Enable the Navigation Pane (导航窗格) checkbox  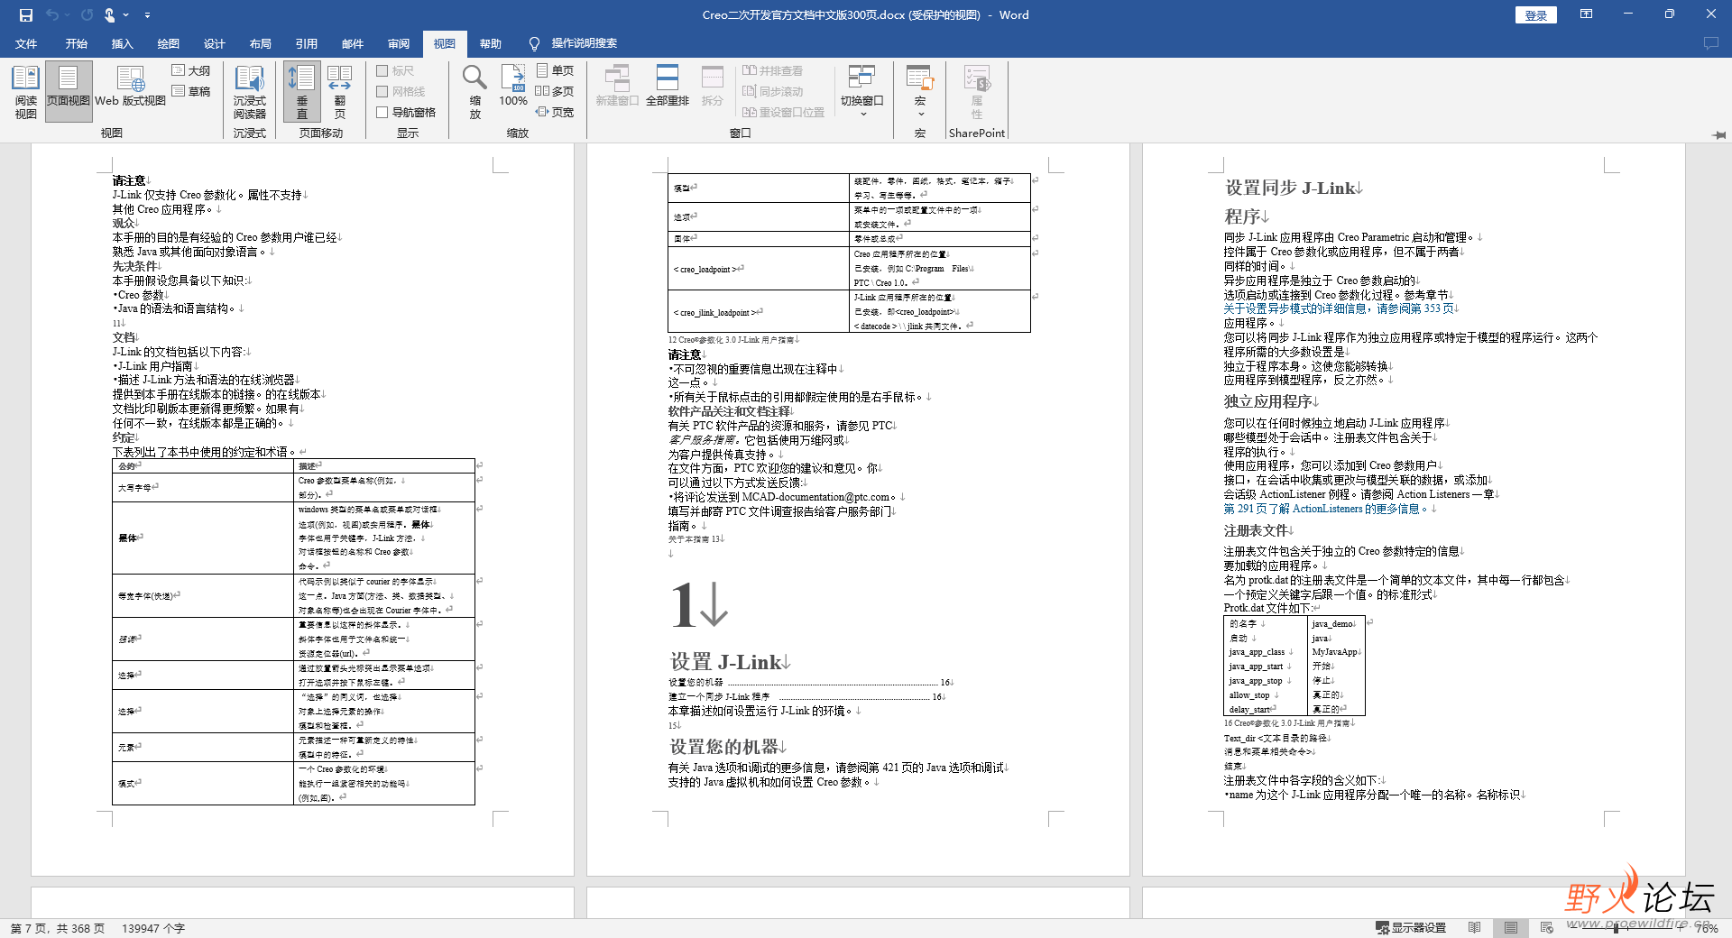coord(406,112)
